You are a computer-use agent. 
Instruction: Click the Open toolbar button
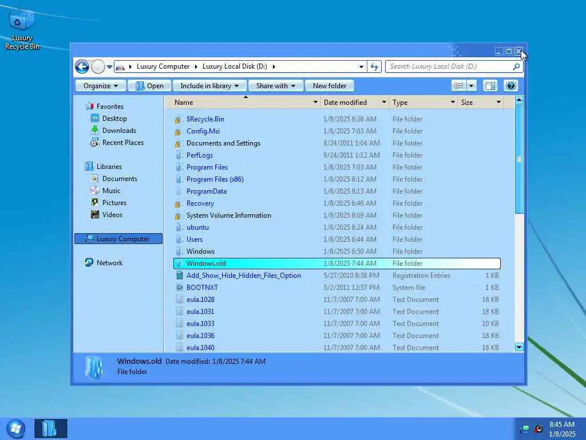coord(149,86)
